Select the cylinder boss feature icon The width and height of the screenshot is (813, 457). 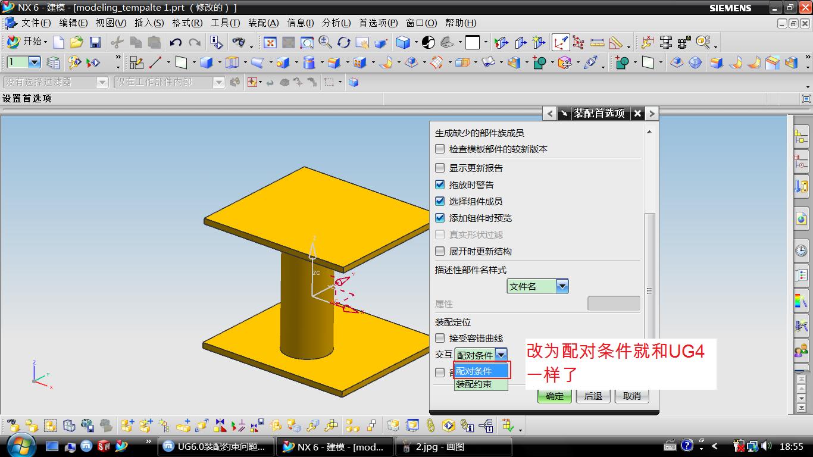point(309,62)
